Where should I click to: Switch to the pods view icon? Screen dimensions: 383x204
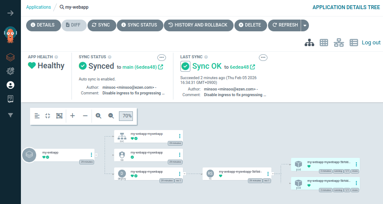pyautogui.click(x=324, y=43)
